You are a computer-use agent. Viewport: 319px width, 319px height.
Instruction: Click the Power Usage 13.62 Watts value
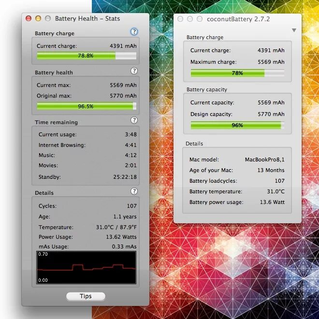coord(121,237)
